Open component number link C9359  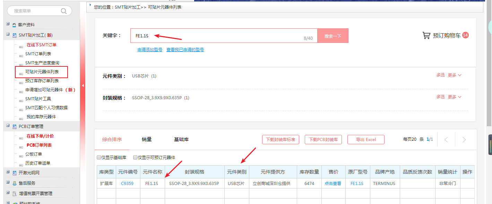click(127, 184)
